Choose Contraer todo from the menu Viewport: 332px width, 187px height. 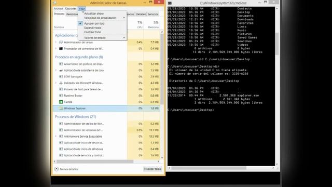pos(92,32)
